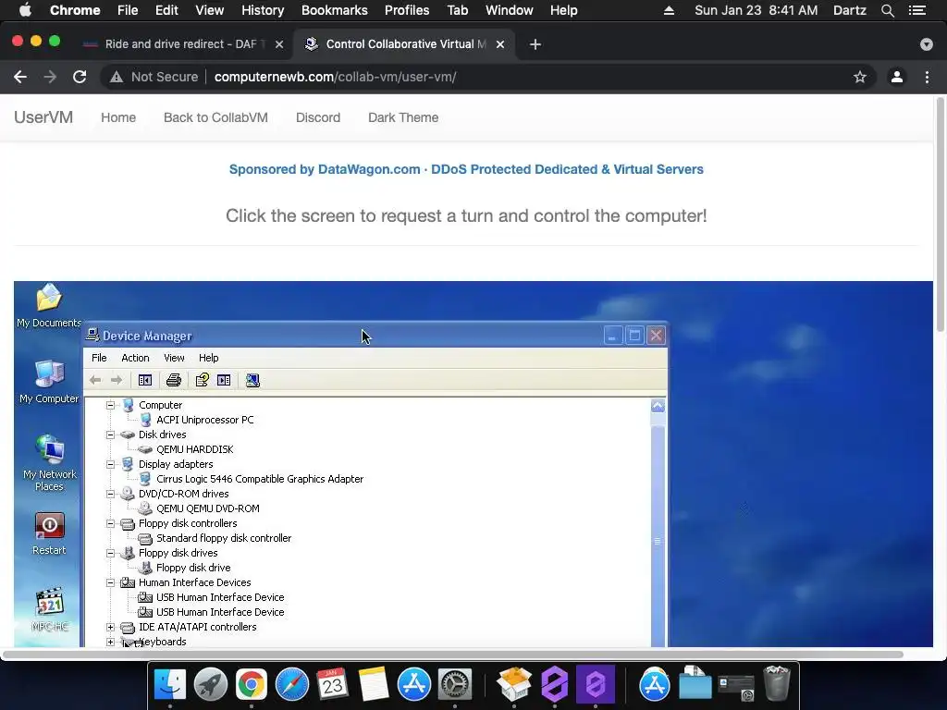Viewport: 947px width, 710px height.
Task: Click the Restart desktop shortcut
Action: click(49, 533)
